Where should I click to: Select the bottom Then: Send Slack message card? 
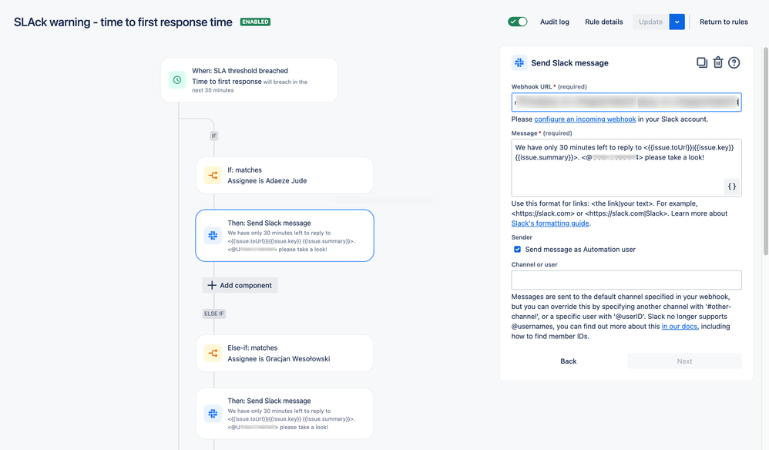pyautogui.click(x=284, y=413)
